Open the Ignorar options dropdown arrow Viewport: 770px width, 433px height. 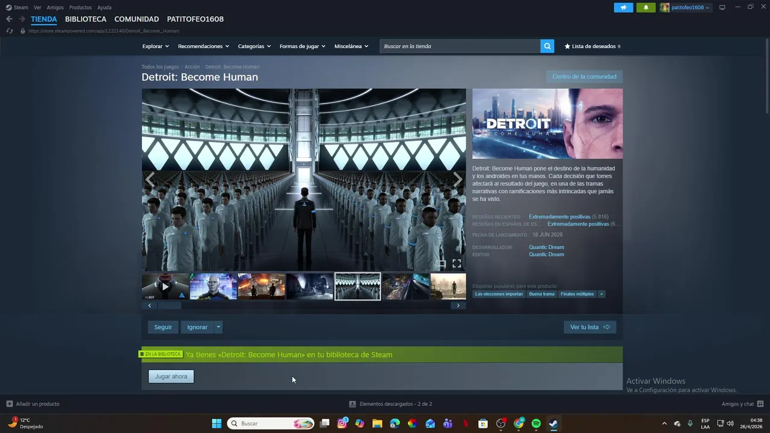218,327
